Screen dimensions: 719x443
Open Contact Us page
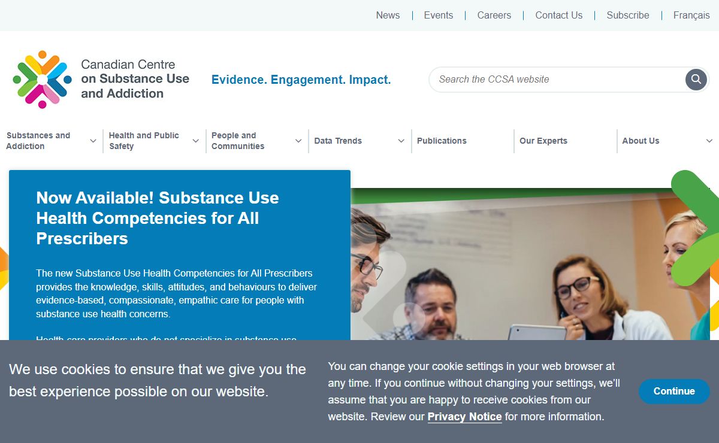point(559,16)
